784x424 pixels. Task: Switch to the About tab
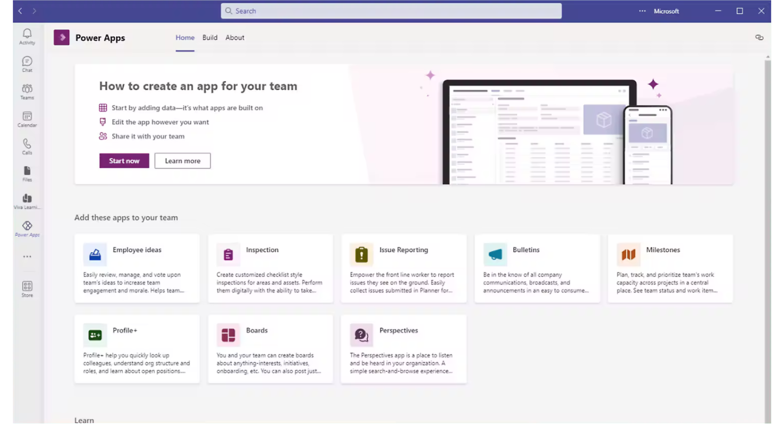point(235,38)
